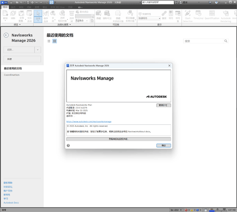Click the Find Items icon

[x=77, y=12]
